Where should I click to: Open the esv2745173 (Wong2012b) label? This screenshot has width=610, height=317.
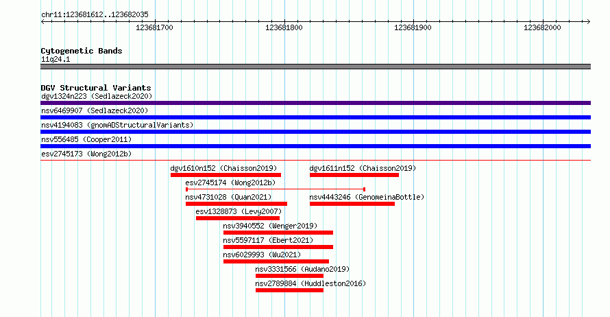click(86, 154)
